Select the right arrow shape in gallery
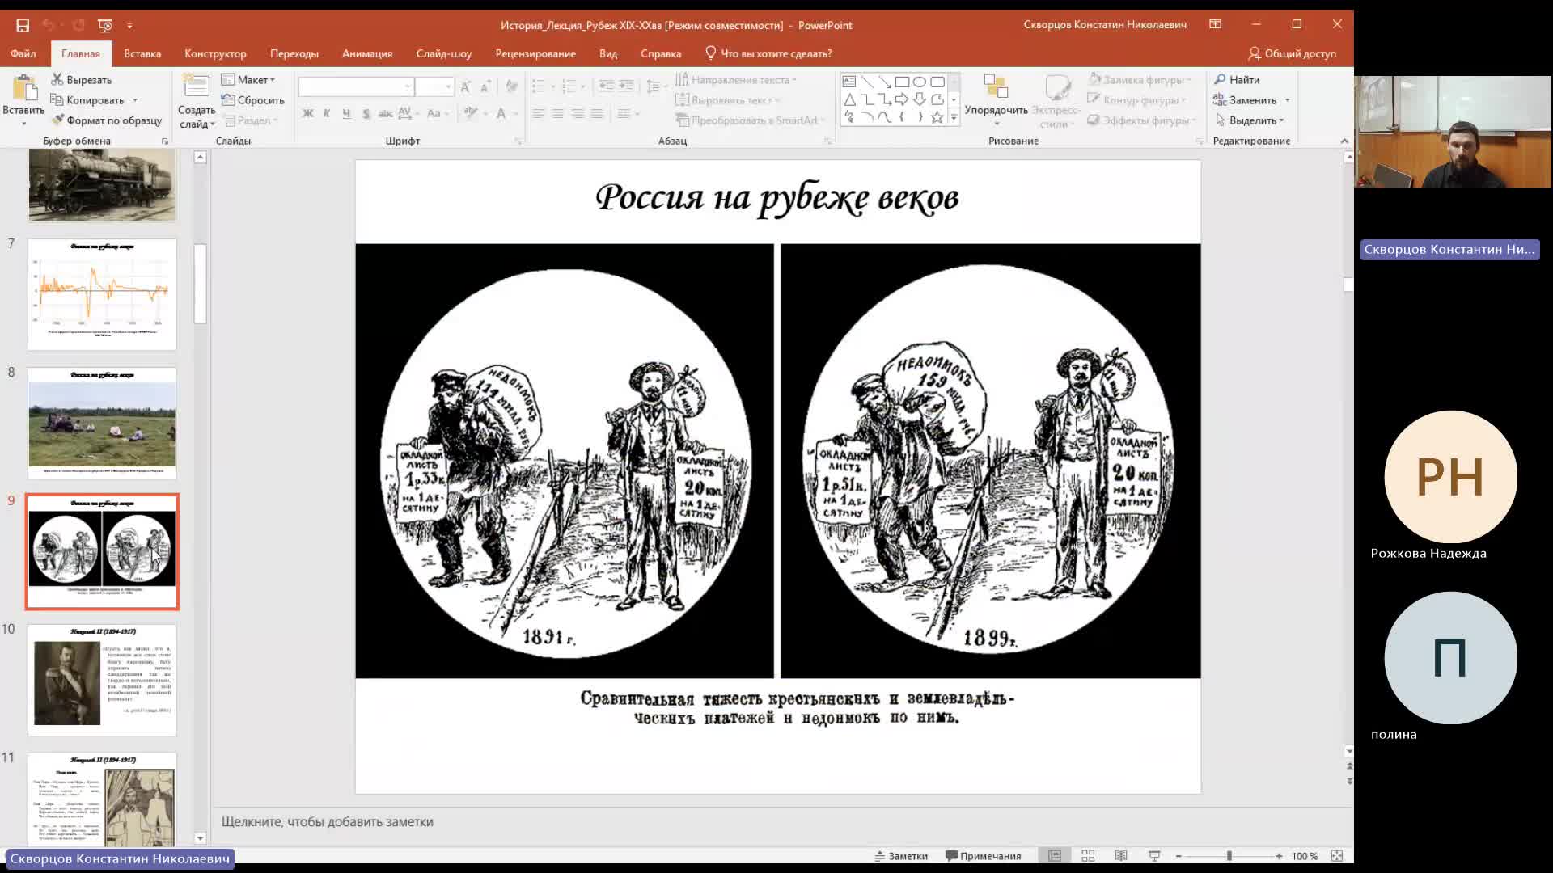 902,99
